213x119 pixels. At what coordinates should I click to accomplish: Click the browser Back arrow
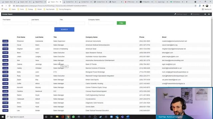click(x=2, y=6)
